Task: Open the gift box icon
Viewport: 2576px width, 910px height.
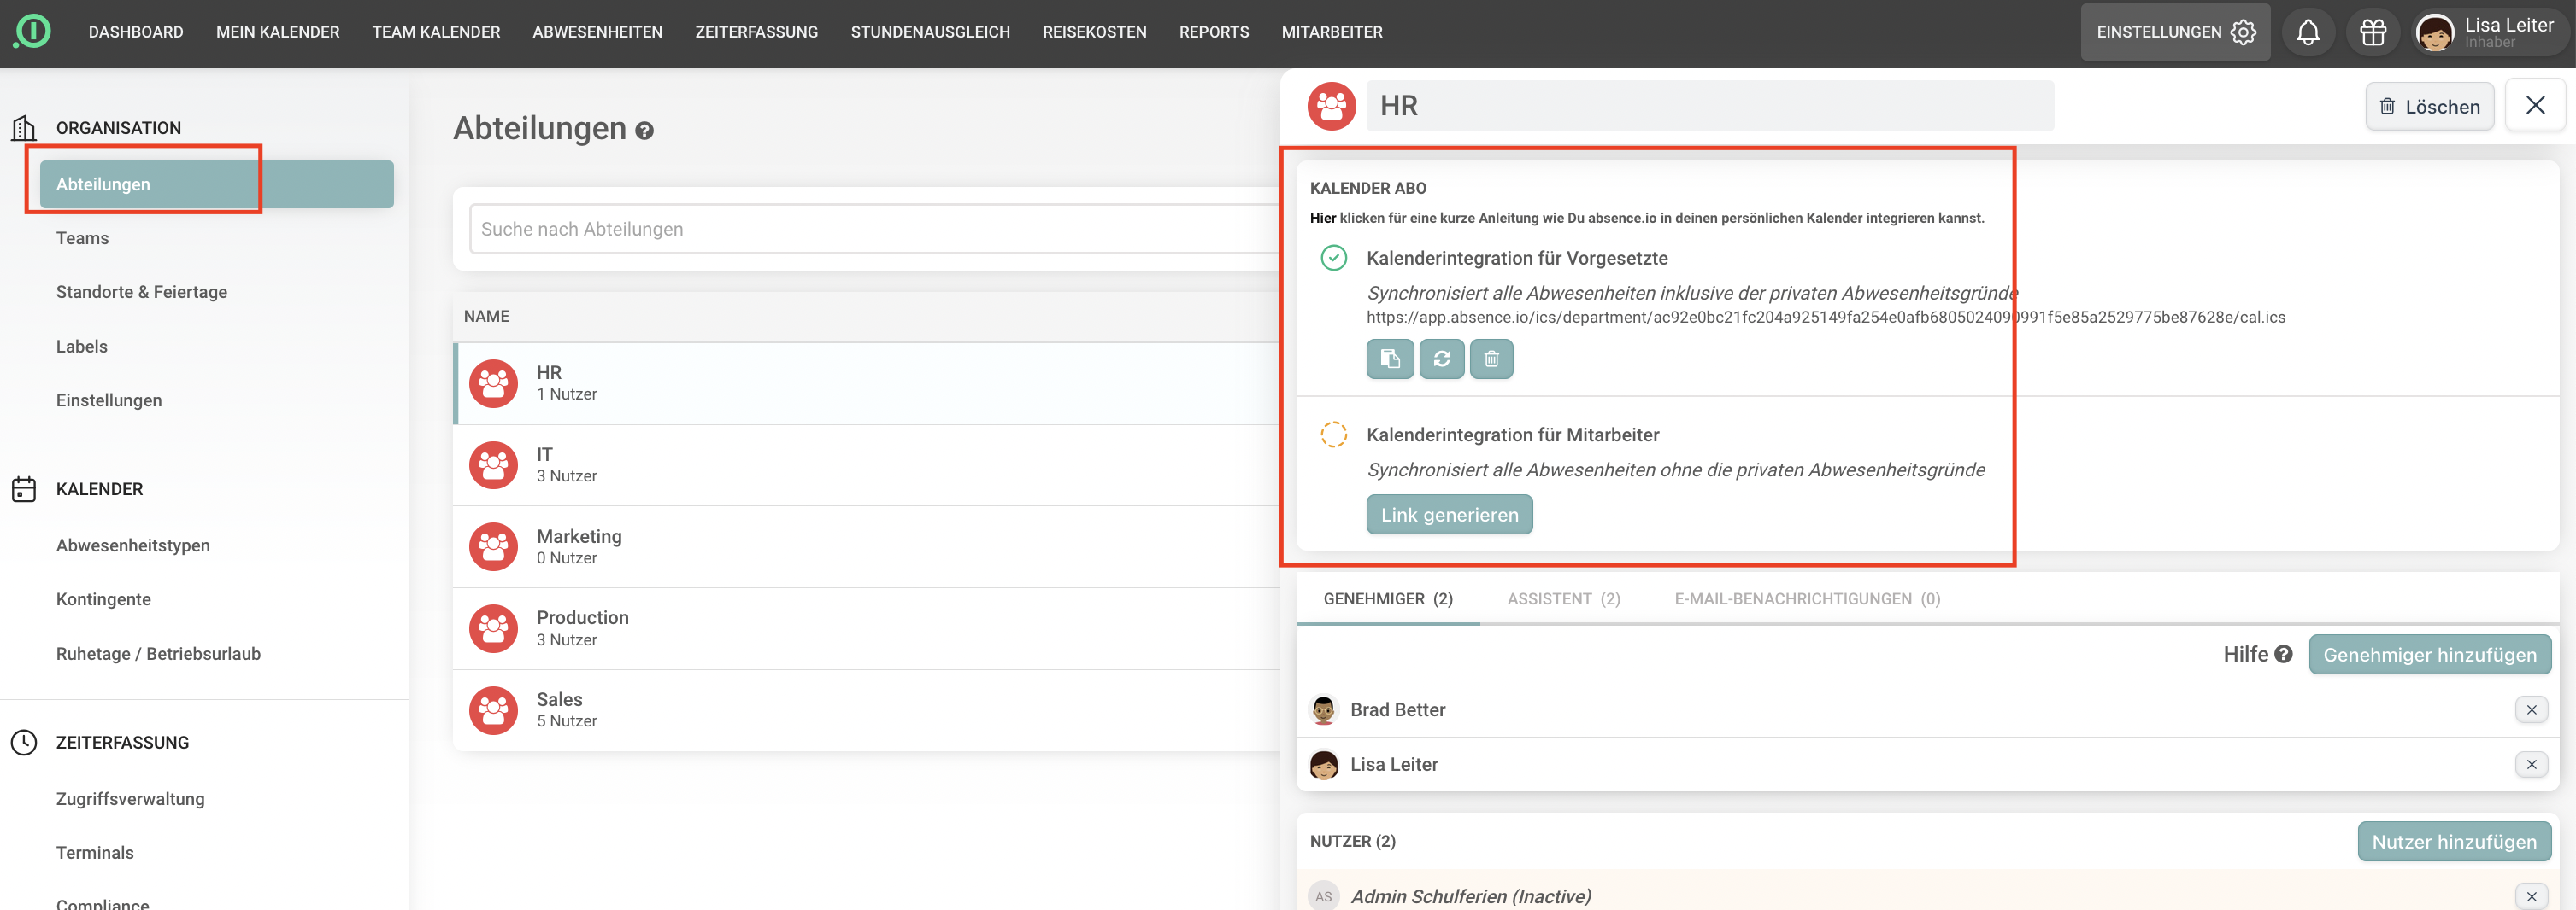Action: [x=2373, y=32]
